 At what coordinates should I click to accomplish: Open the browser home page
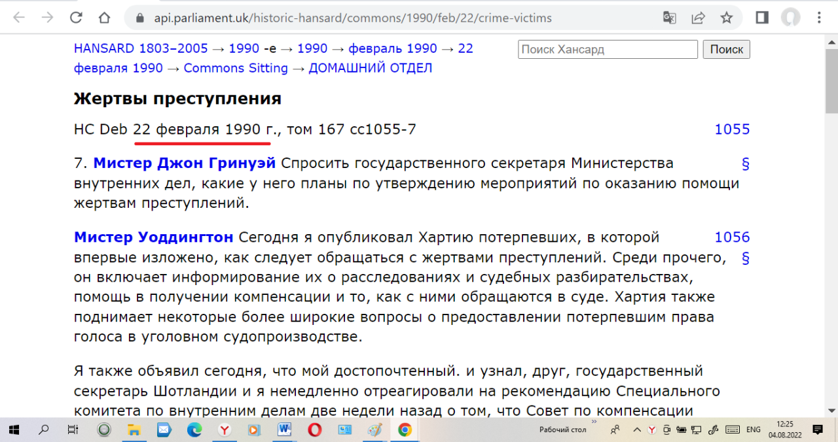coord(104,18)
